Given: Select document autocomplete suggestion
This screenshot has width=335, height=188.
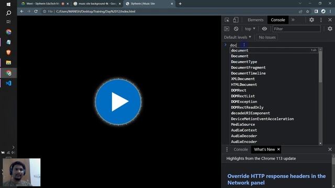Looking at the screenshot, I should 274,50.
